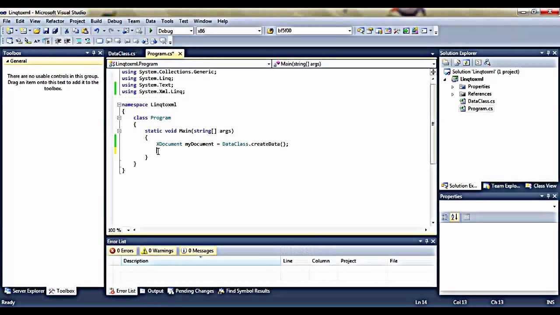Screen dimensions: 560x315
Task: Switch to the Server Explorer tab
Action: coord(24,291)
